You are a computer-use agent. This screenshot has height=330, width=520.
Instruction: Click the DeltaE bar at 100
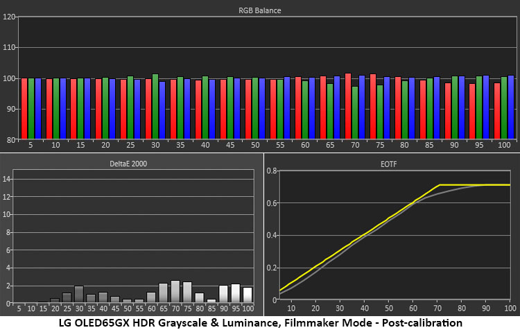pos(248,295)
